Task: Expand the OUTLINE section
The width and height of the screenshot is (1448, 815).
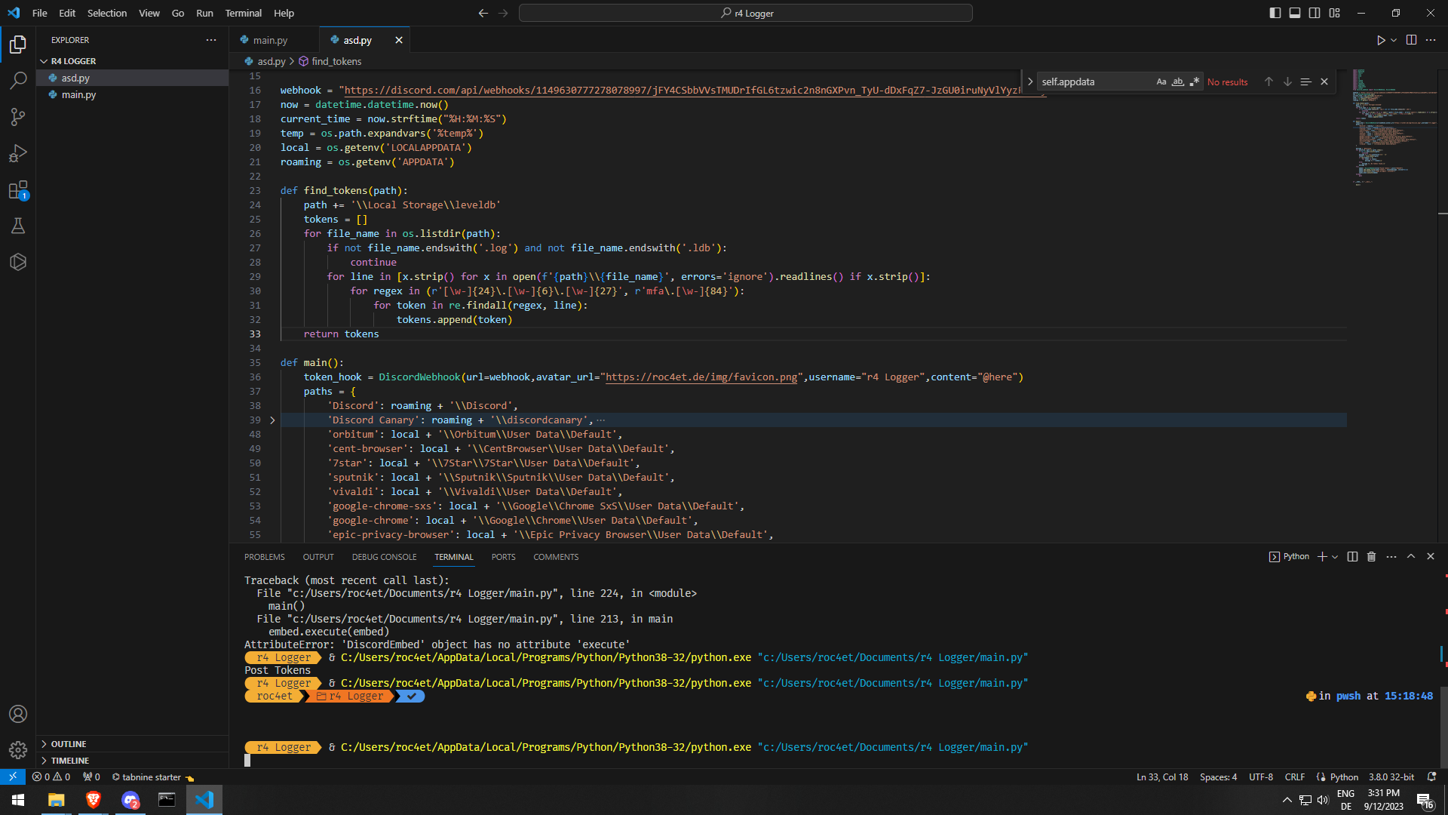Action: [69, 744]
